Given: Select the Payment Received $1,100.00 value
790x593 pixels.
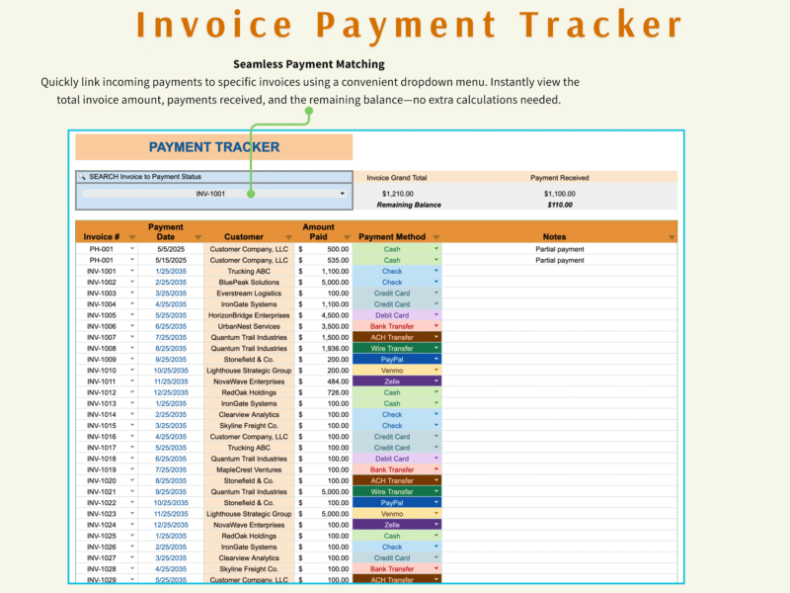Looking at the screenshot, I should point(559,194).
